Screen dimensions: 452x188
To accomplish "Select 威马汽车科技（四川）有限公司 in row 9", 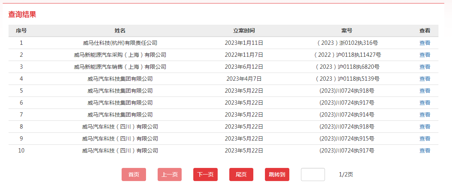I will point(120,139).
